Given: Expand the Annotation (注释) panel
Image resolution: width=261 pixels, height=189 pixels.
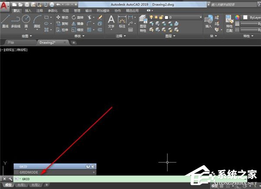Looking at the screenshot, I should pyautogui.click(x=121, y=36).
